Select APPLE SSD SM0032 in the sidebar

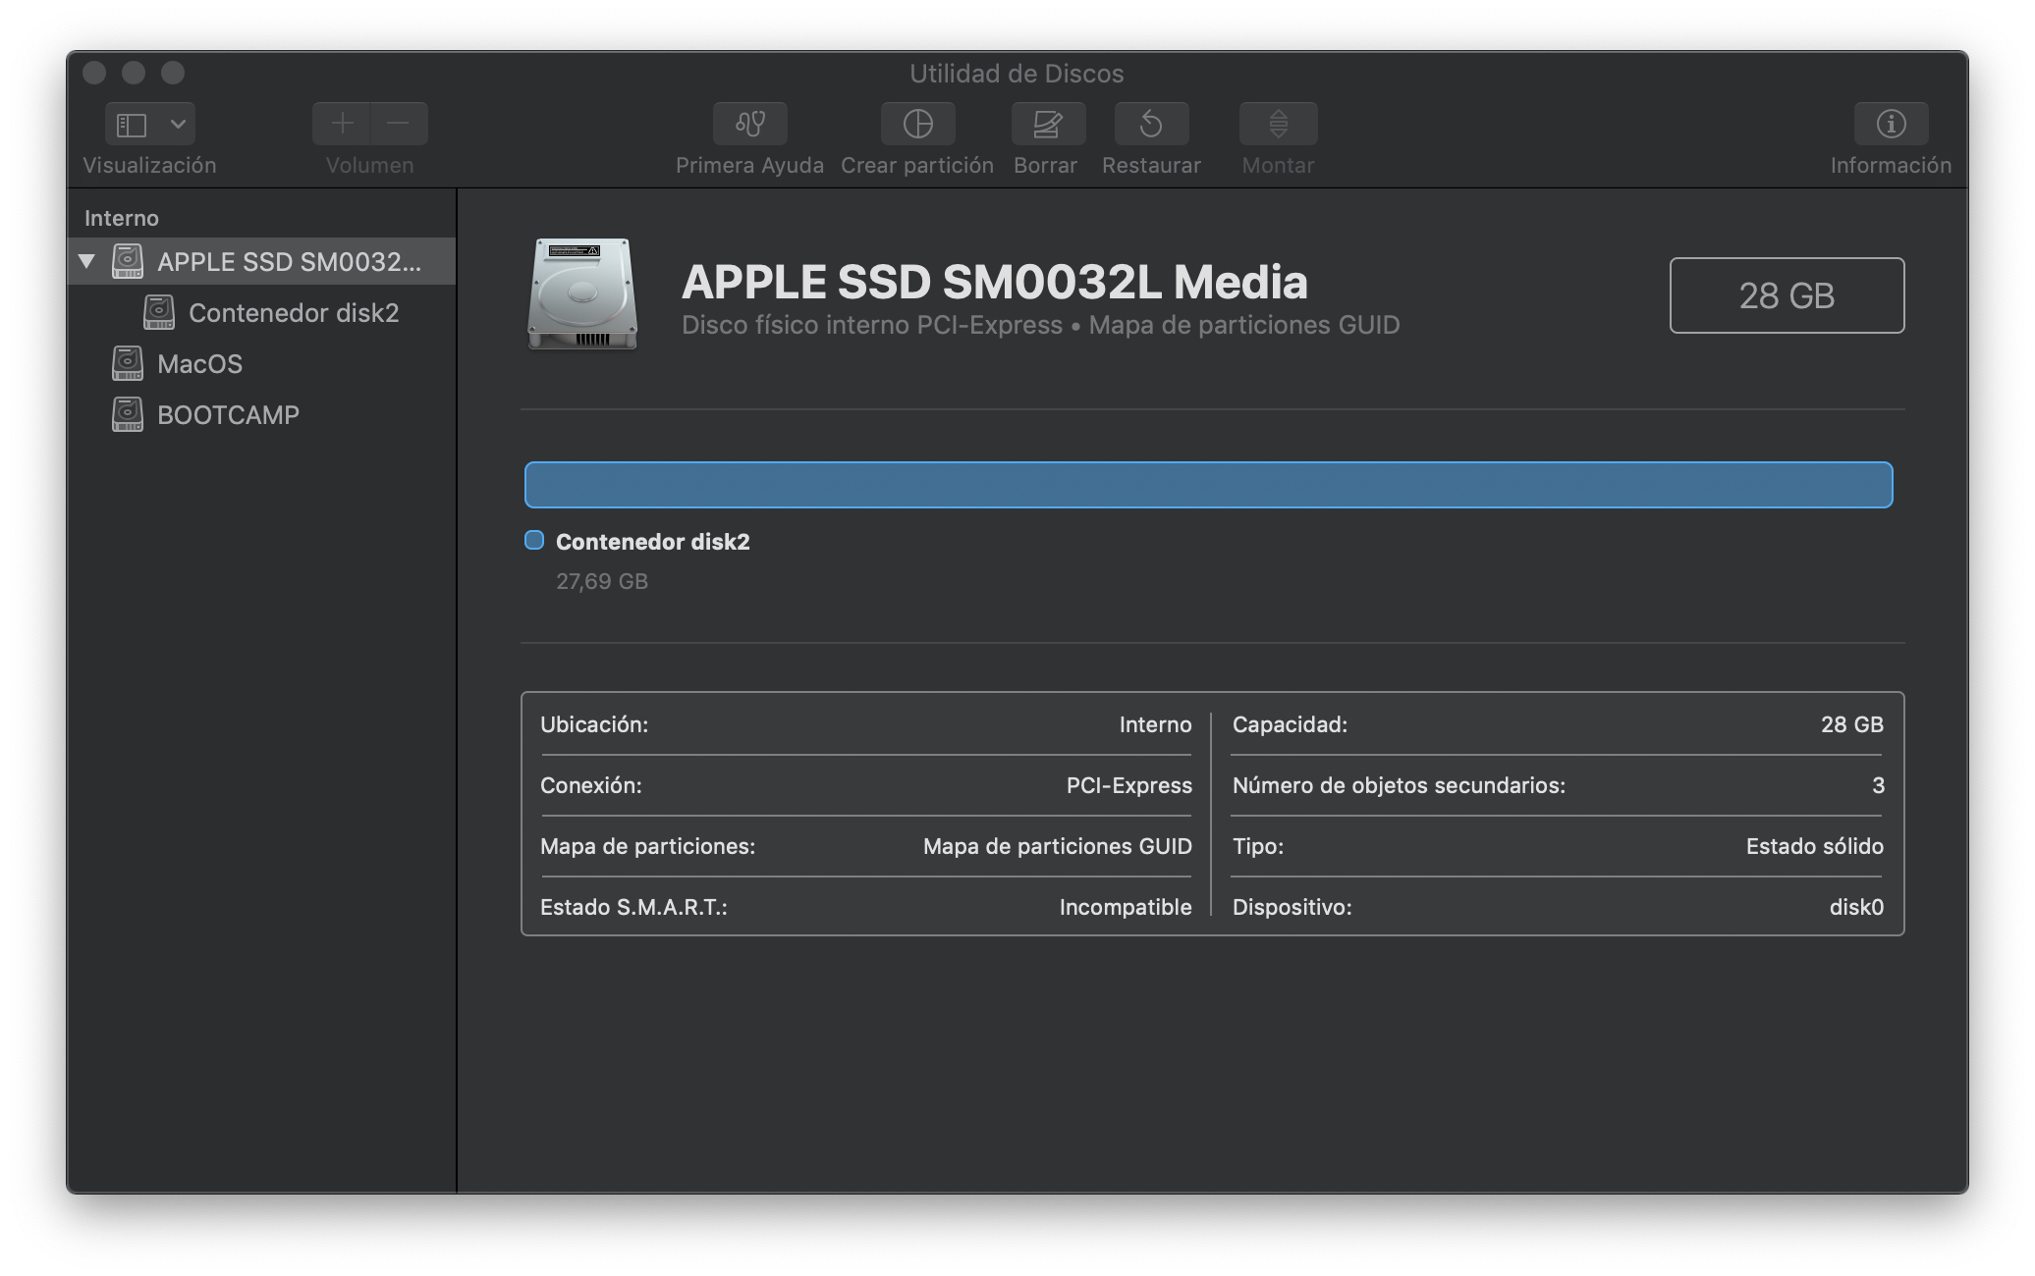(x=261, y=262)
